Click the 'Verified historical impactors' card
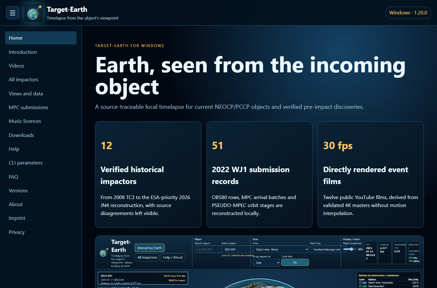The width and height of the screenshot is (437, 288). [148, 174]
